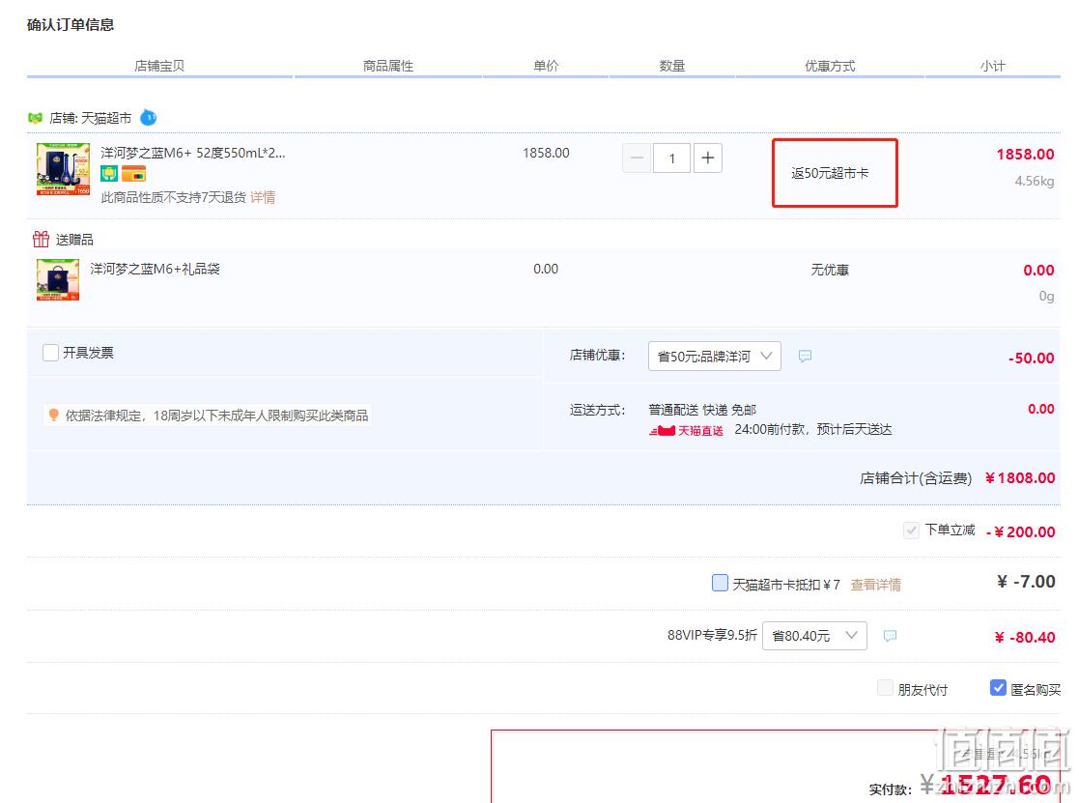1079x803 pixels.
Task: Click the store name 店铺: 天猫超市
Action: point(90,118)
